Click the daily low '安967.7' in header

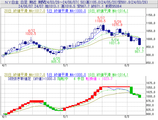click(x=83, y=6)
